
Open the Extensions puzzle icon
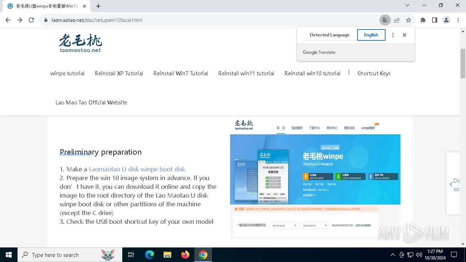coord(423,20)
